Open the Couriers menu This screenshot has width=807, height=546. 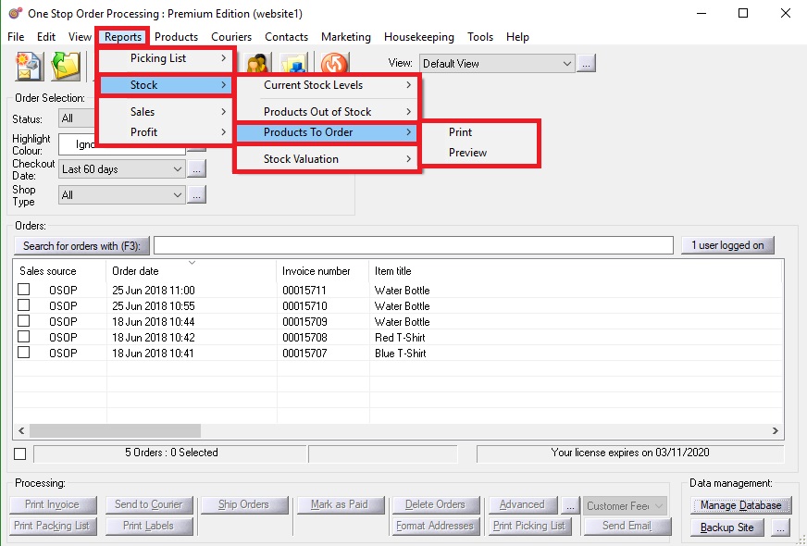coord(231,37)
